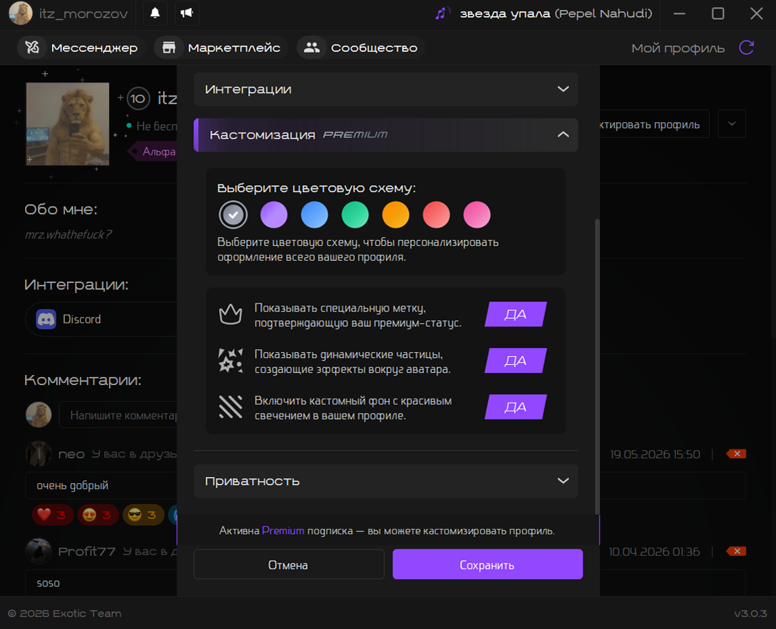Click the heart reaction on neo's comment
This screenshot has height=629, width=776.
pyautogui.click(x=53, y=515)
